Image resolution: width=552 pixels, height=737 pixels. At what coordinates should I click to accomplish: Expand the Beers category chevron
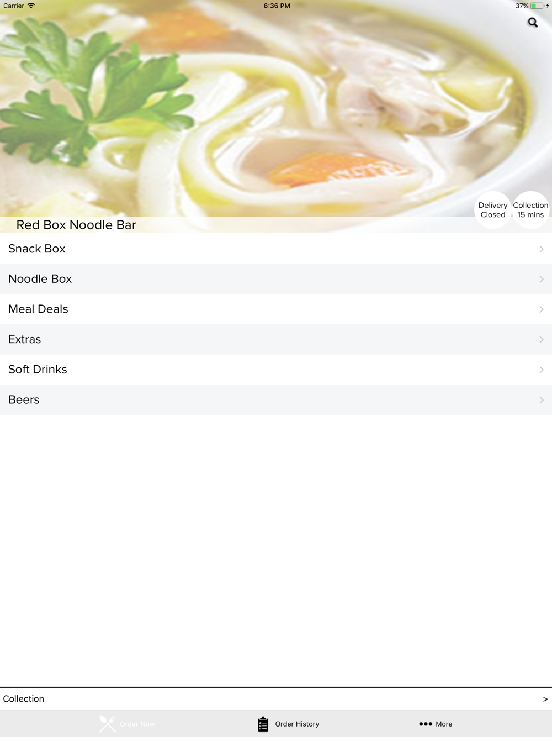point(542,400)
